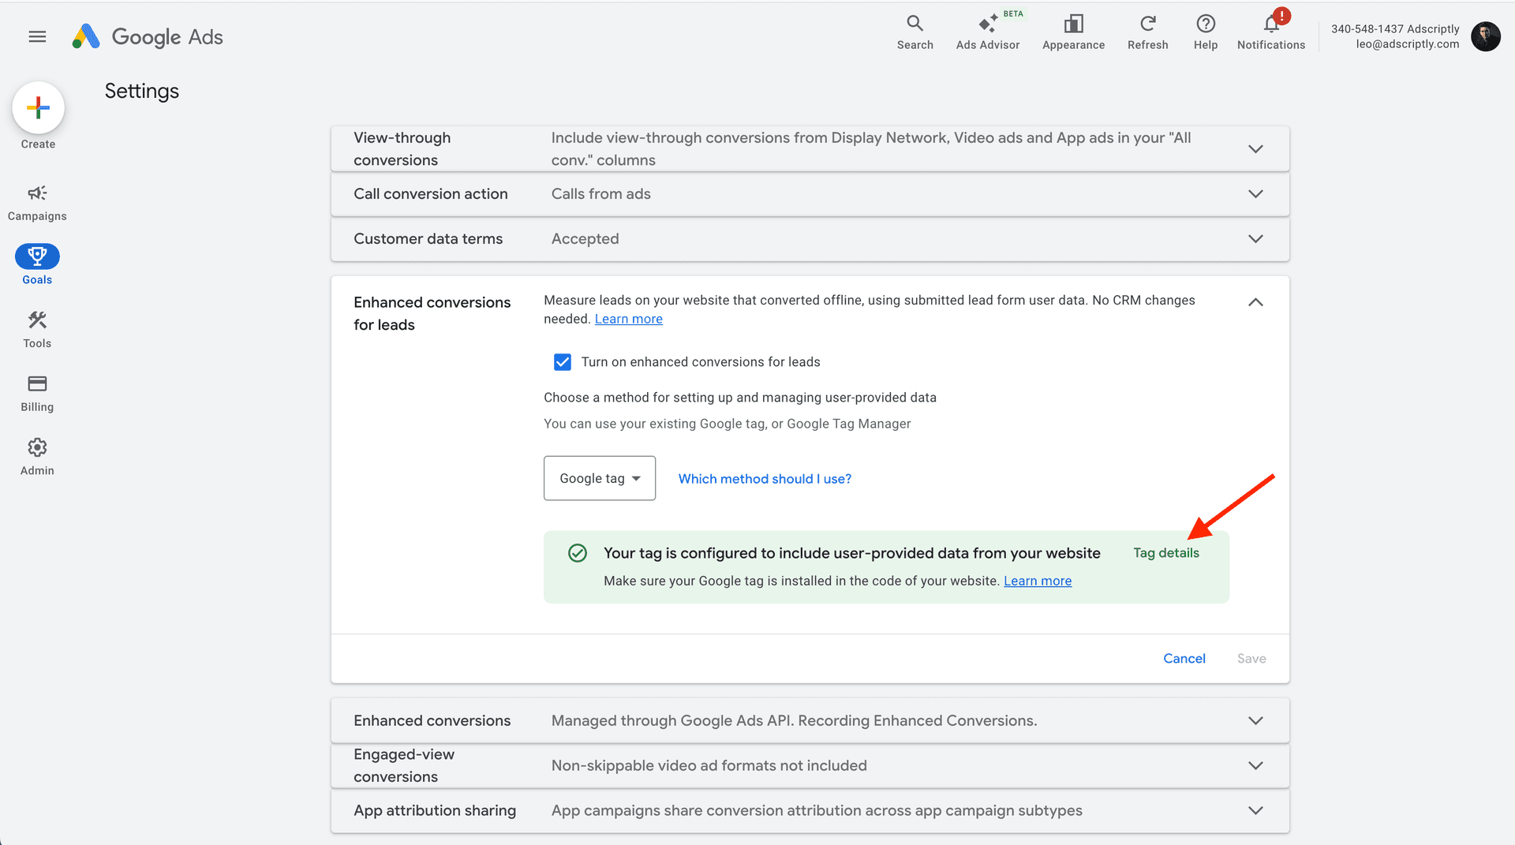Click the Tag details link

(1166, 552)
